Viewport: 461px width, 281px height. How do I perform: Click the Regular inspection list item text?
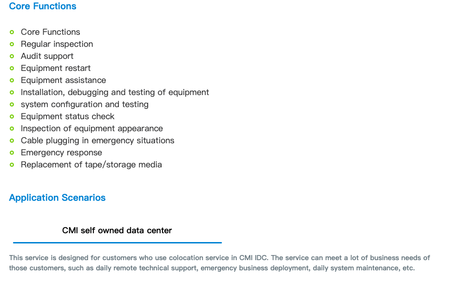coord(57,44)
